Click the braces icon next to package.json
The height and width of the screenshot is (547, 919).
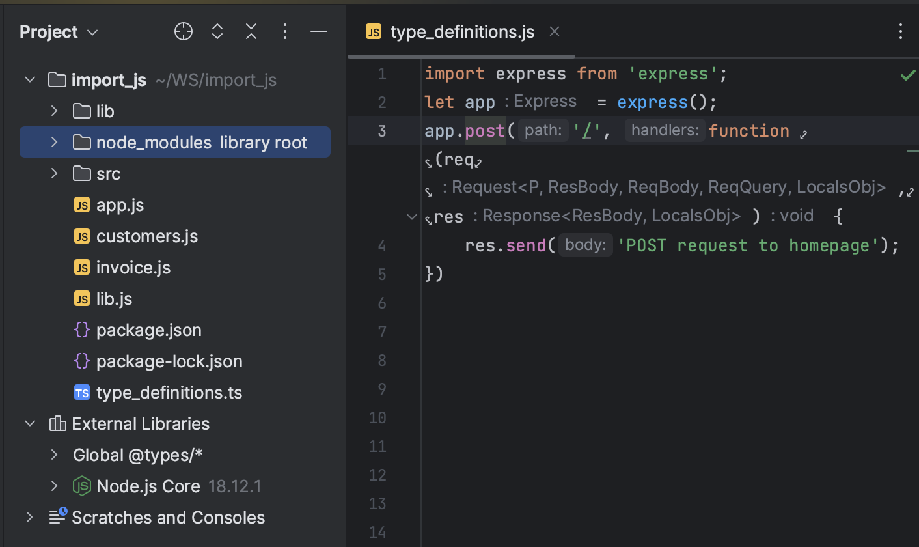(x=82, y=330)
